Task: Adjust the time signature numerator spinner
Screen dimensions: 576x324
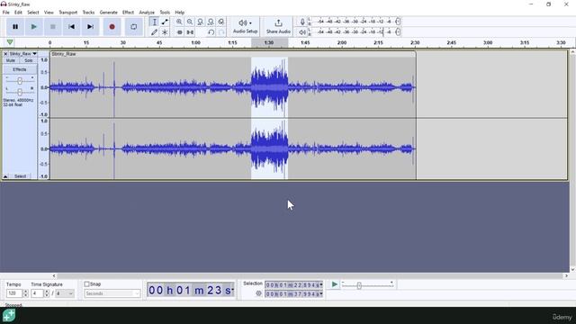Action: pos(47,293)
